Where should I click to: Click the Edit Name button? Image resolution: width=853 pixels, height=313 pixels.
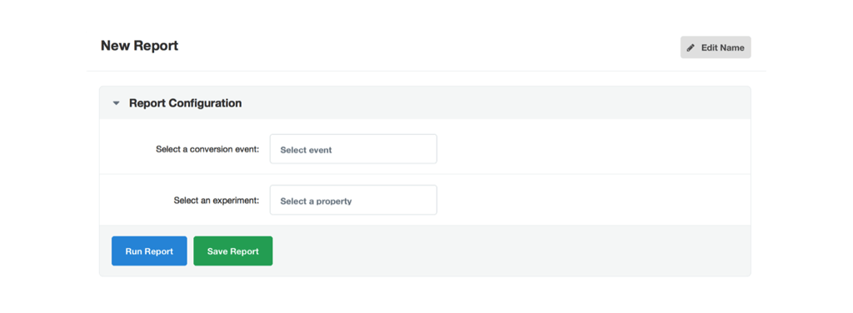pyautogui.click(x=716, y=47)
